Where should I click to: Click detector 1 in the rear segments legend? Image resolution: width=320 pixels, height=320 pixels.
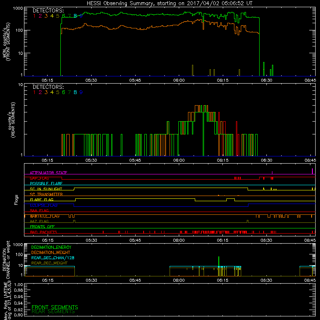coord(34,92)
